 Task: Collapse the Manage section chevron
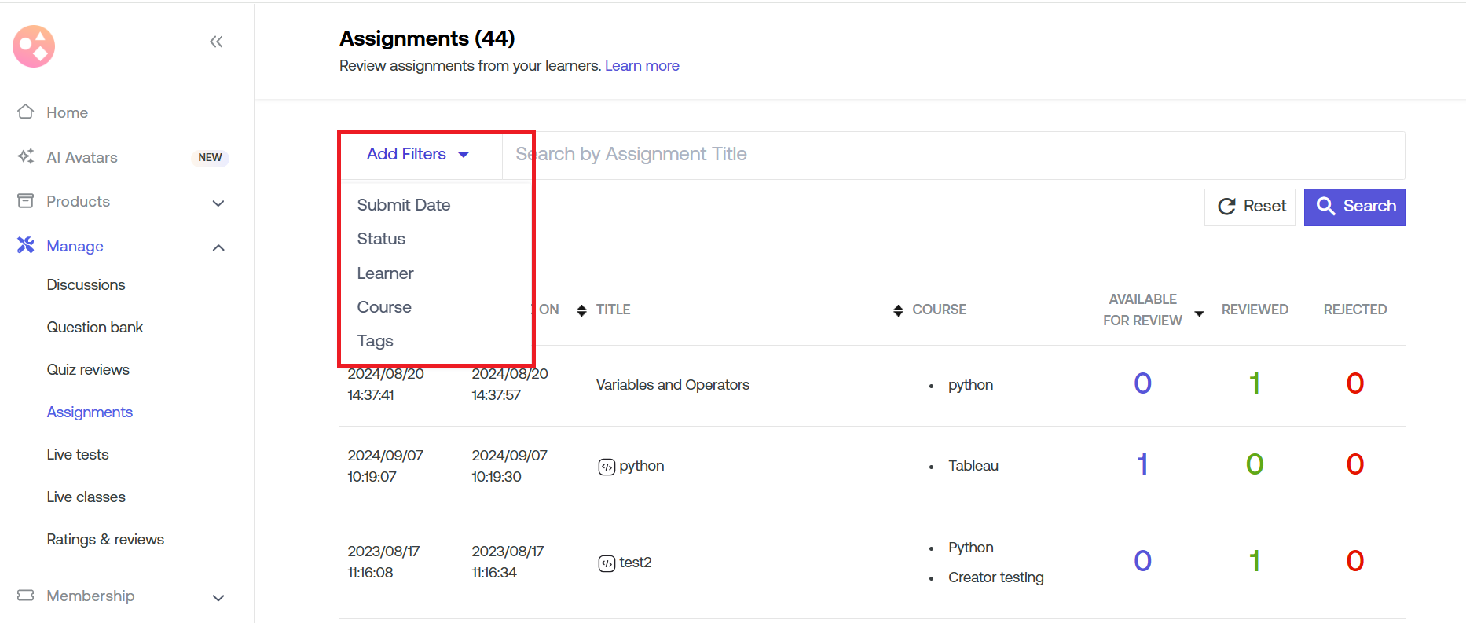pos(218,247)
